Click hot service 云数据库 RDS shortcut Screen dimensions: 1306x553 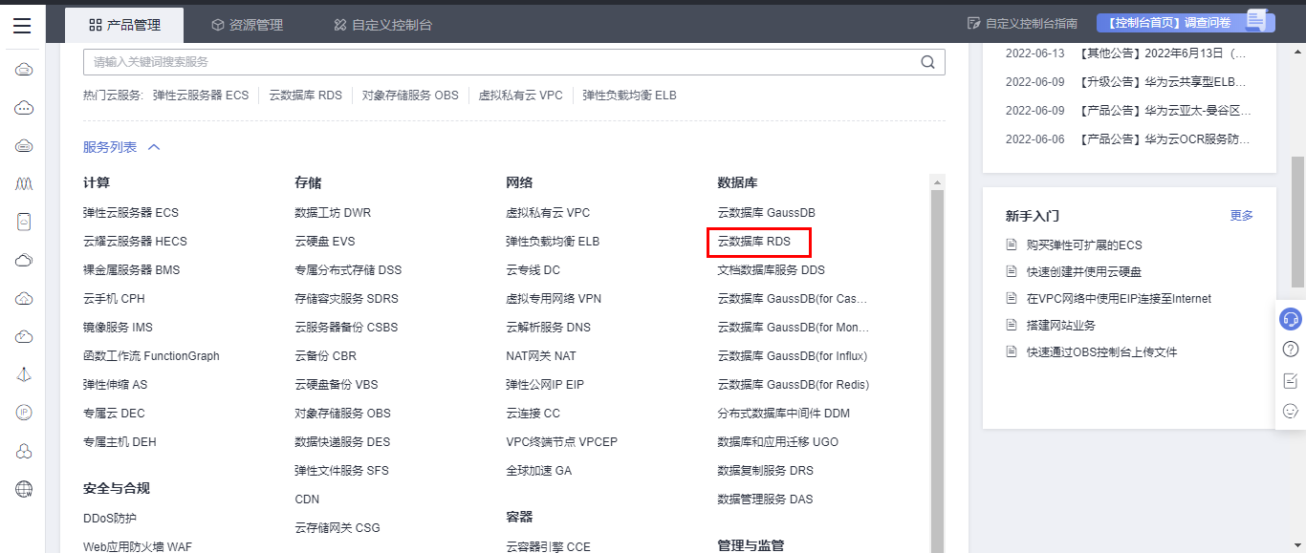[x=305, y=96]
